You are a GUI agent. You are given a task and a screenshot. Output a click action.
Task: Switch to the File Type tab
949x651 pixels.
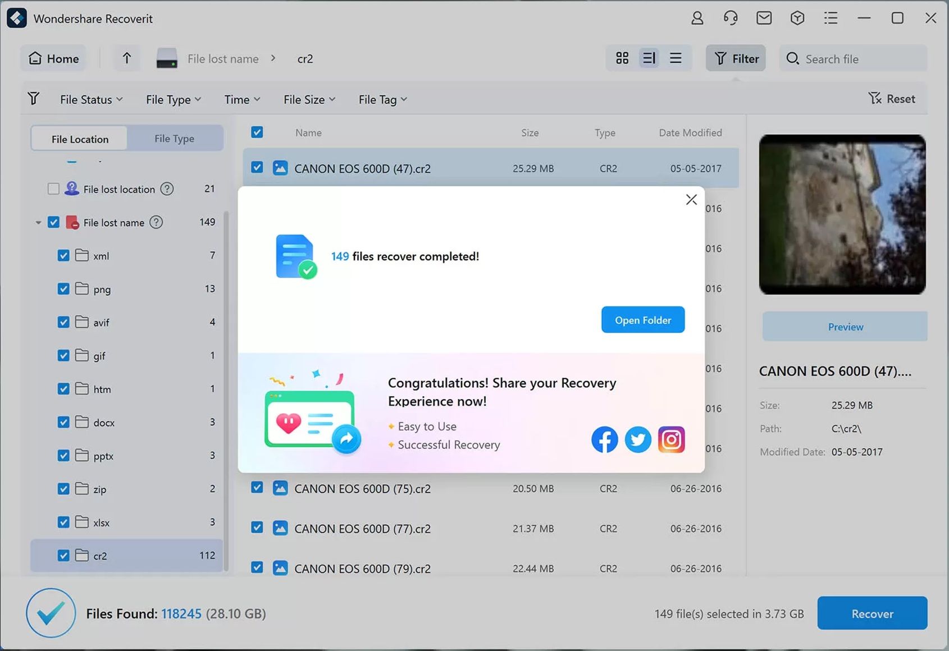tap(174, 139)
